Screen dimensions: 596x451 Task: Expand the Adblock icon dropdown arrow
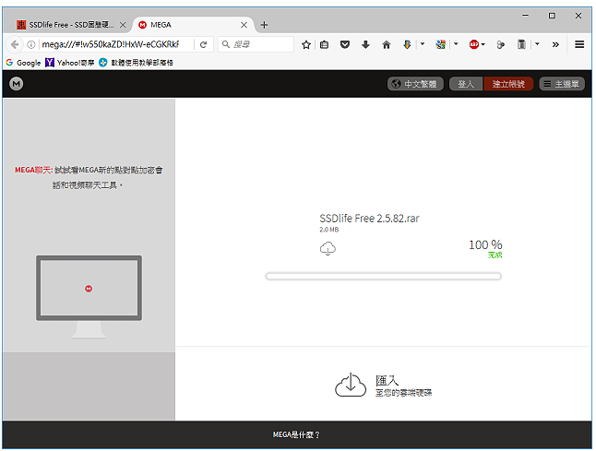(x=483, y=44)
